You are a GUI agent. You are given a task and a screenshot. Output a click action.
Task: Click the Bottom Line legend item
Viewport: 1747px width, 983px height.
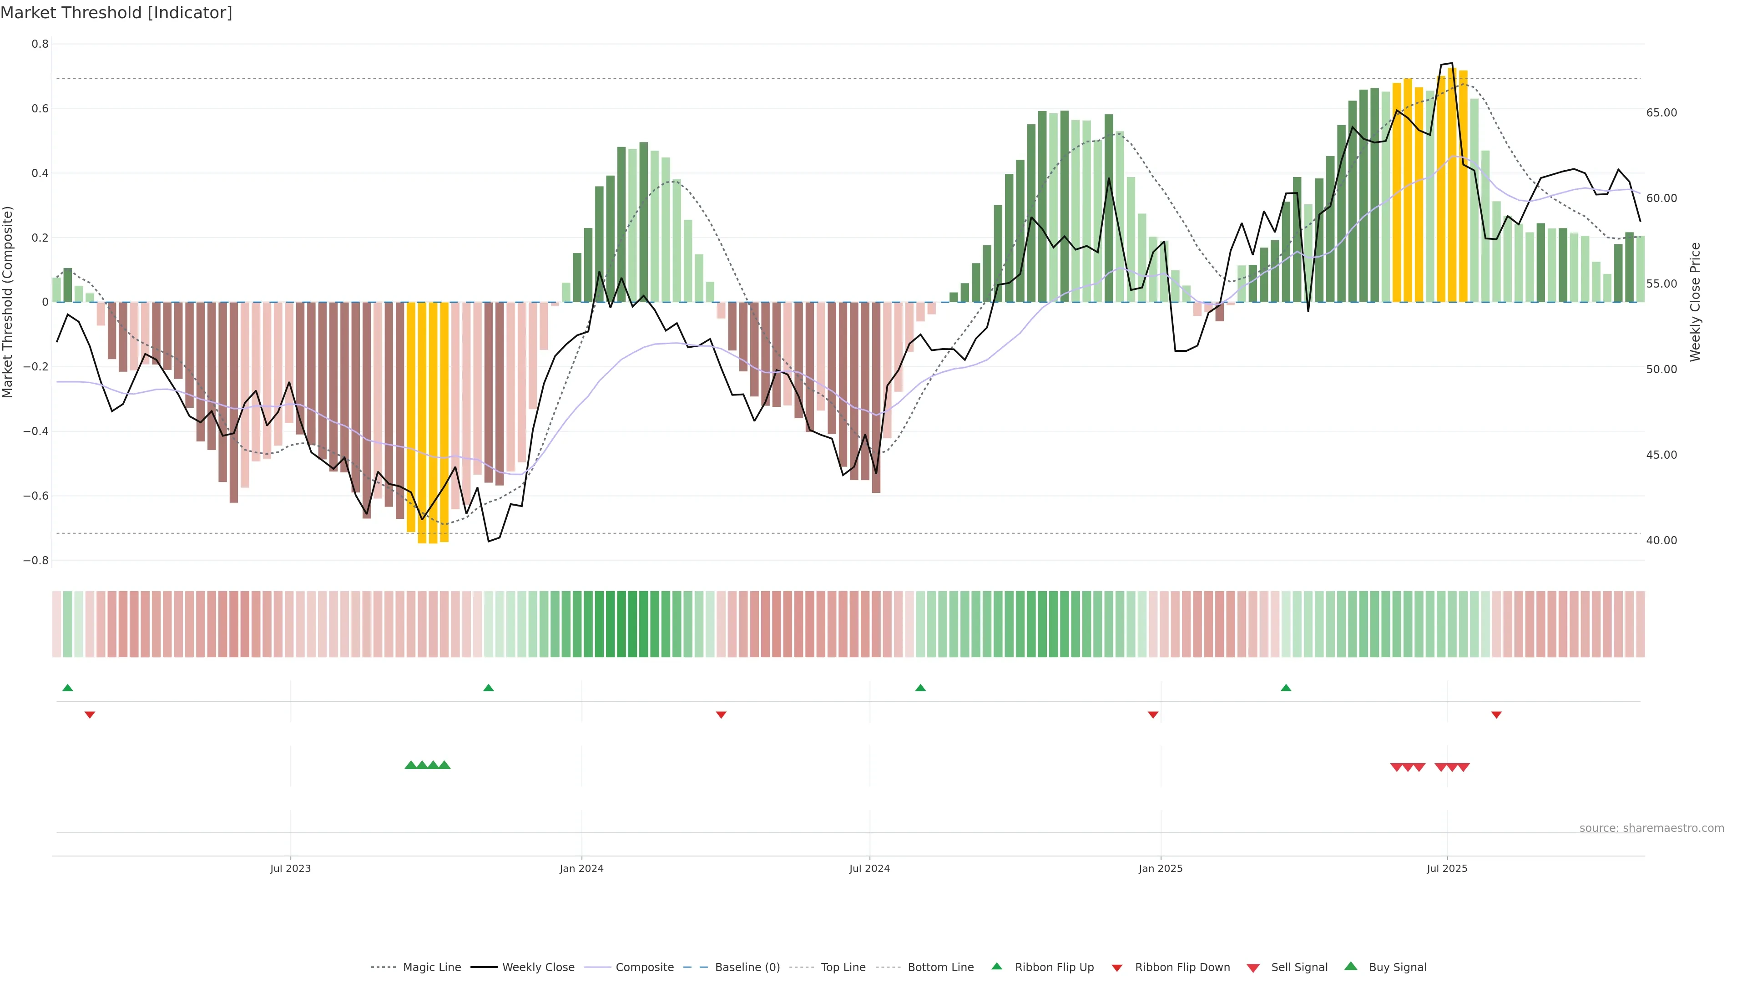coord(940,968)
